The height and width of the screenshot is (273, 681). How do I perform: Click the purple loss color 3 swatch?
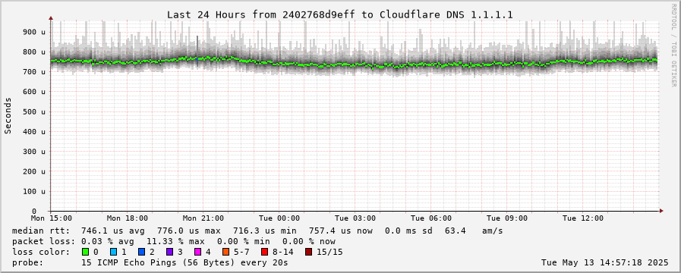coord(169,252)
